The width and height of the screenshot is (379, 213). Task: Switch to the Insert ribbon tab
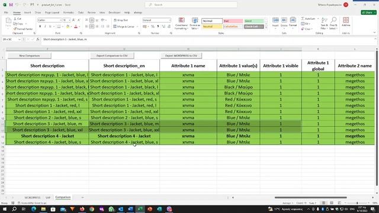pos(28,12)
